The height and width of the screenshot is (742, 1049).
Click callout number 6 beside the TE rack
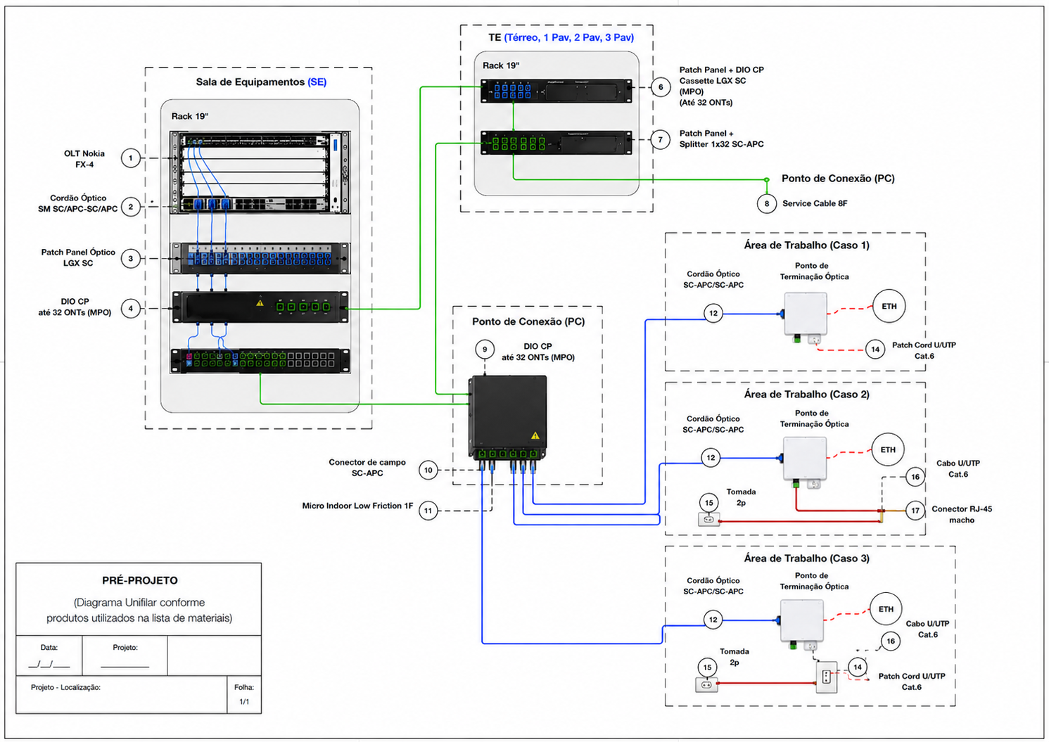pyautogui.click(x=661, y=87)
